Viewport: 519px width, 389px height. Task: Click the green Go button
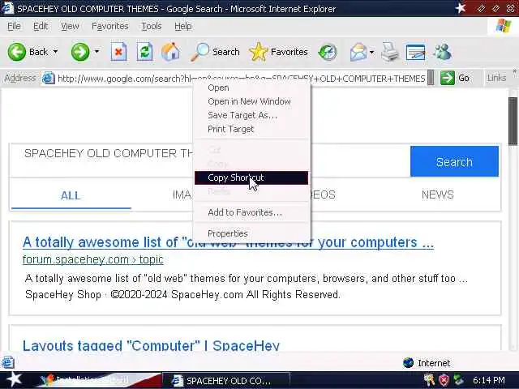455,78
